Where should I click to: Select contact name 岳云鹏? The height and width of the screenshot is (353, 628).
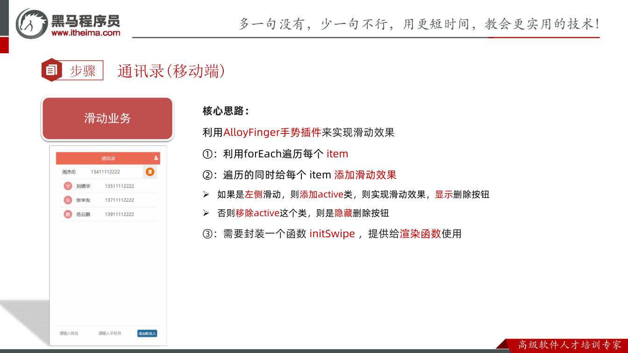[x=83, y=214]
